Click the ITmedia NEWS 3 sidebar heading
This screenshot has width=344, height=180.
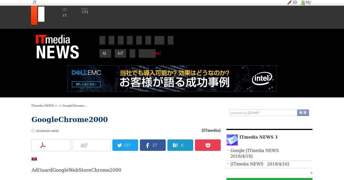258,137
